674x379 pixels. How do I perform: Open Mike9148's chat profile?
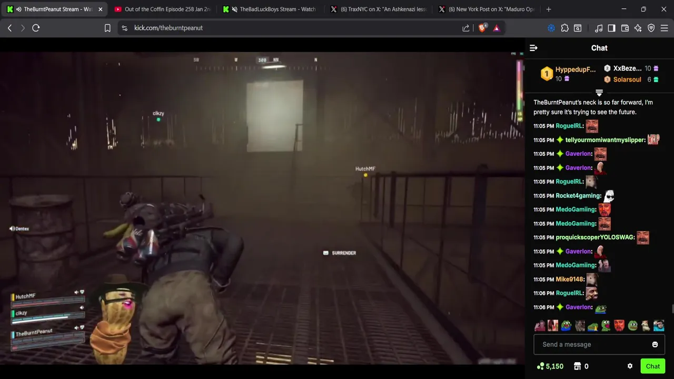click(570, 280)
